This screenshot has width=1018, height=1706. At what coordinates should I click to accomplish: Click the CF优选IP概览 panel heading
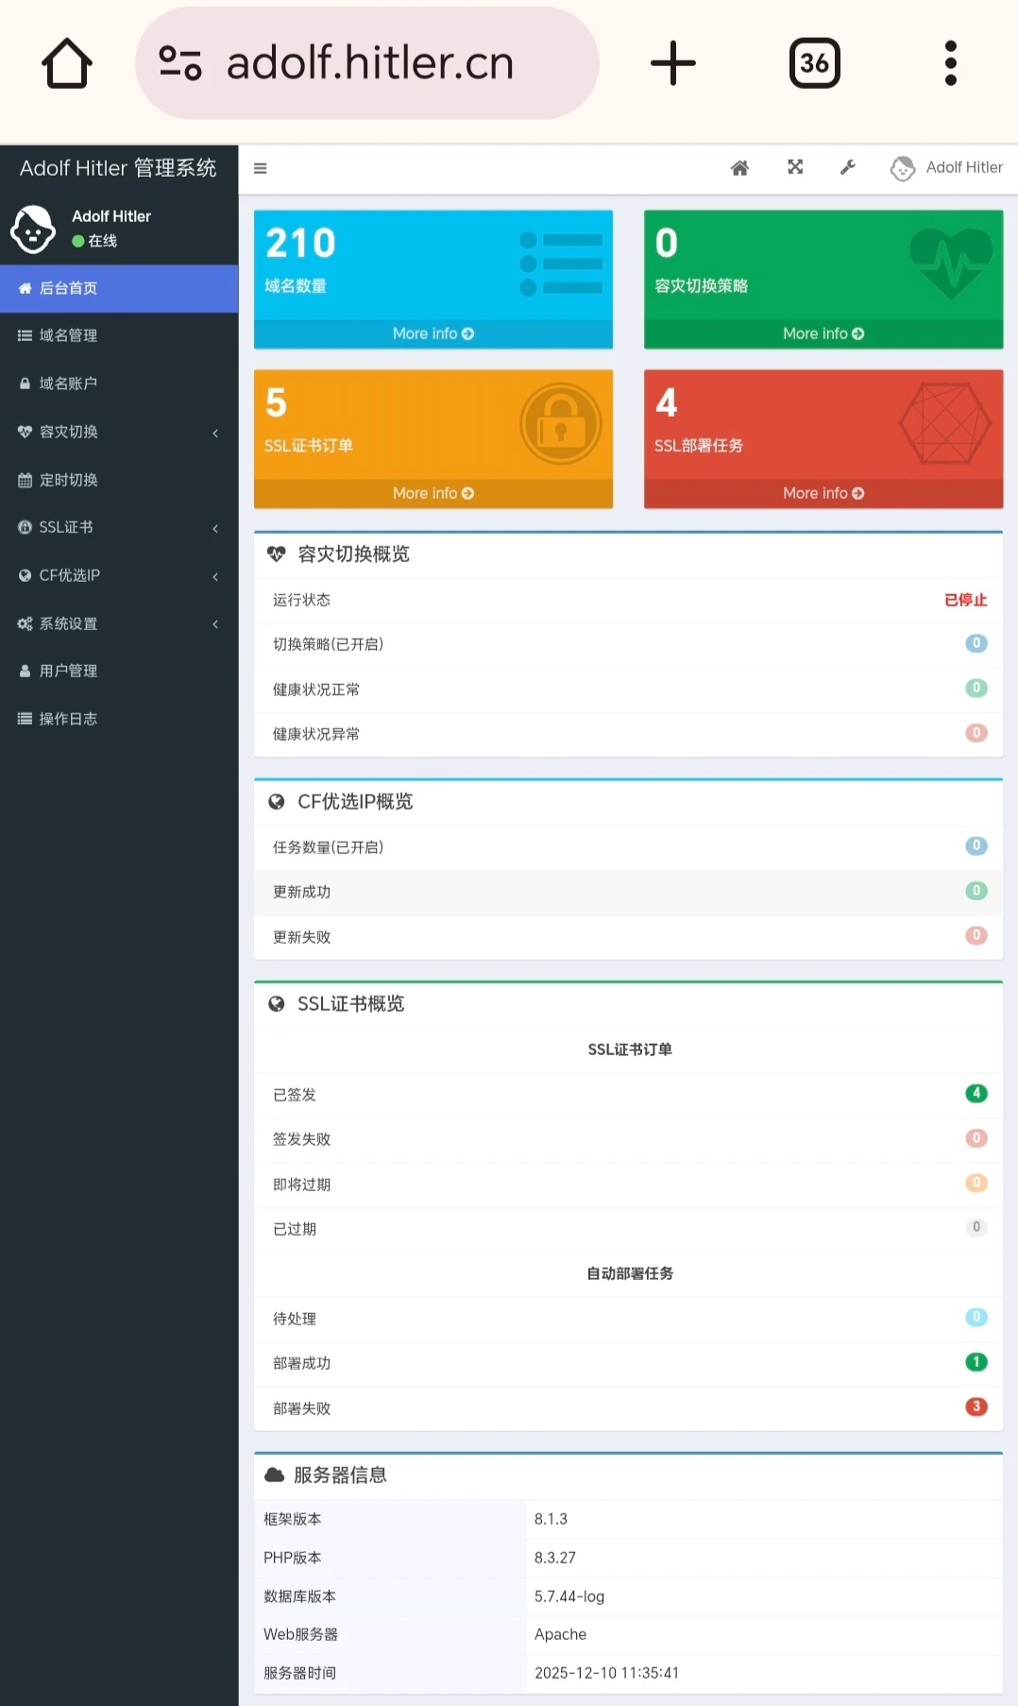[x=355, y=802]
